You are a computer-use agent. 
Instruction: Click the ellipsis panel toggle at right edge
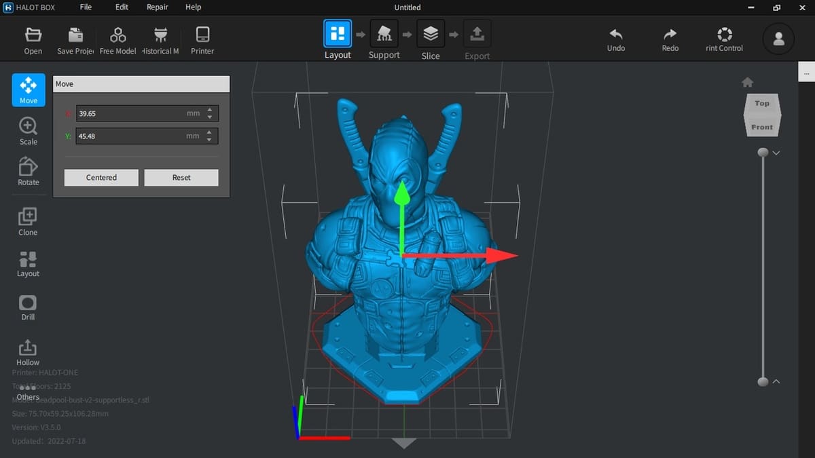point(807,72)
